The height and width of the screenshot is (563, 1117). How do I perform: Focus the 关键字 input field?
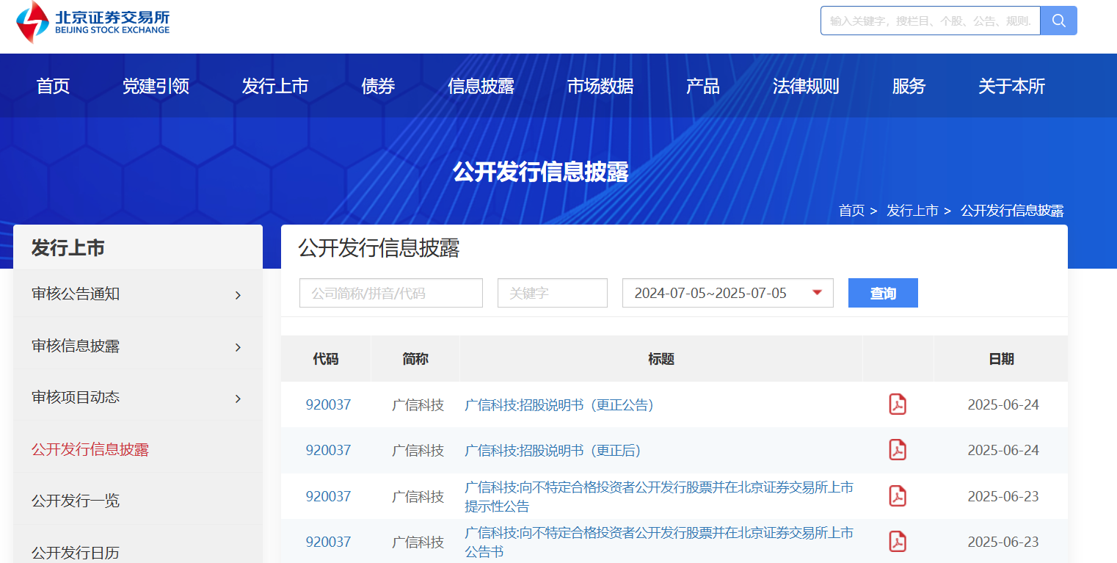click(x=553, y=293)
